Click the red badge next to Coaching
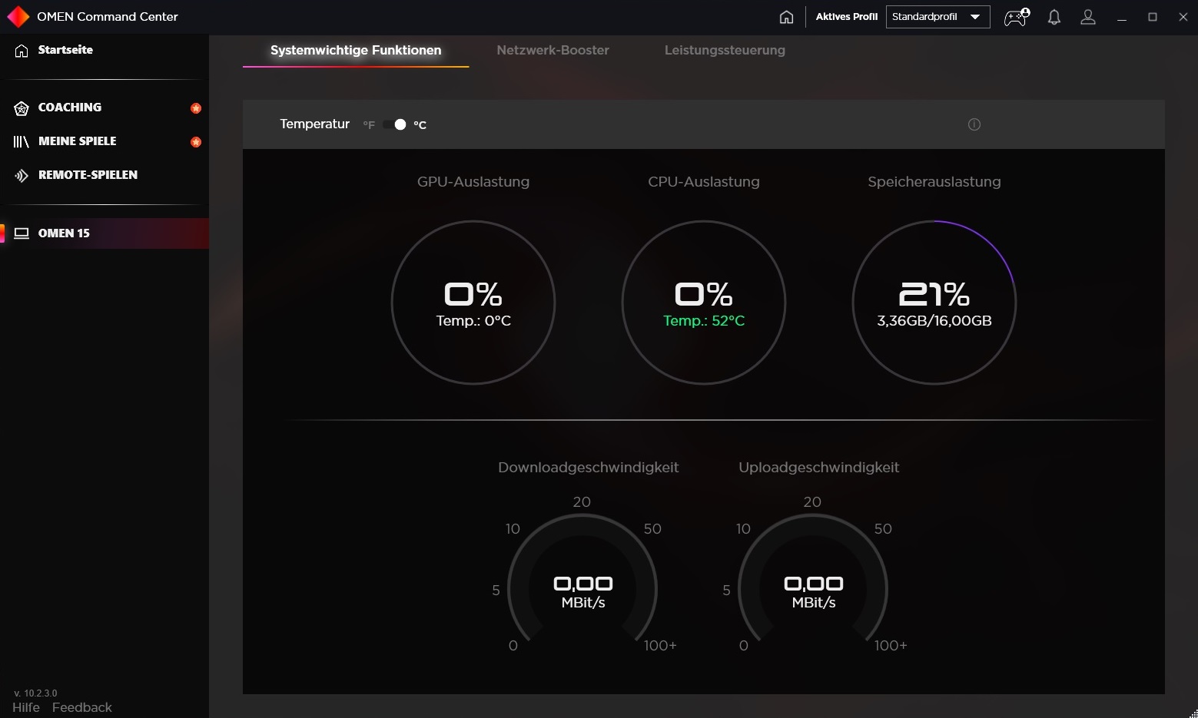 (196, 108)
